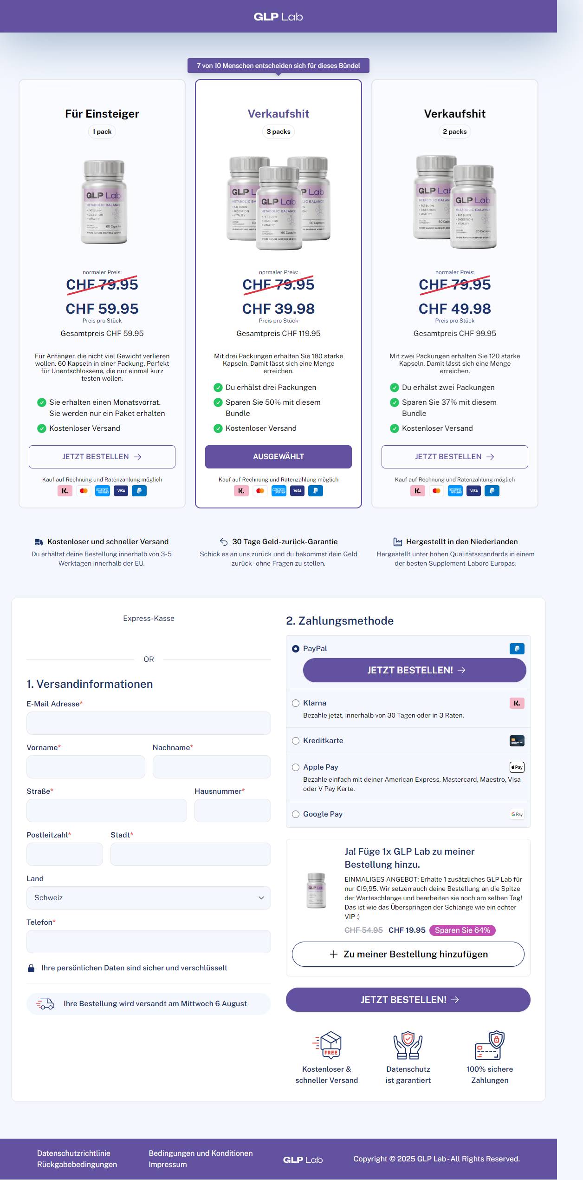Click the free shipping box icon

point(327,1045)
